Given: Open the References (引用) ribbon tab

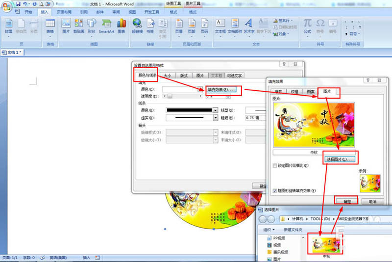Looking at the screenshot, I should coord(84,12).
